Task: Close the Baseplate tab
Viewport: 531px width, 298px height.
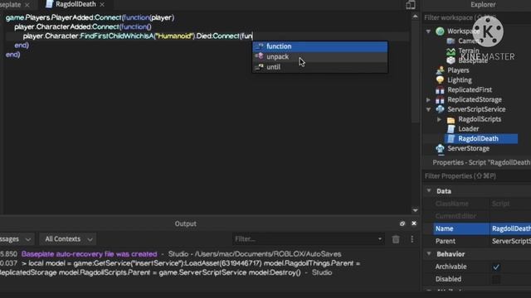Action: (27, 5)
